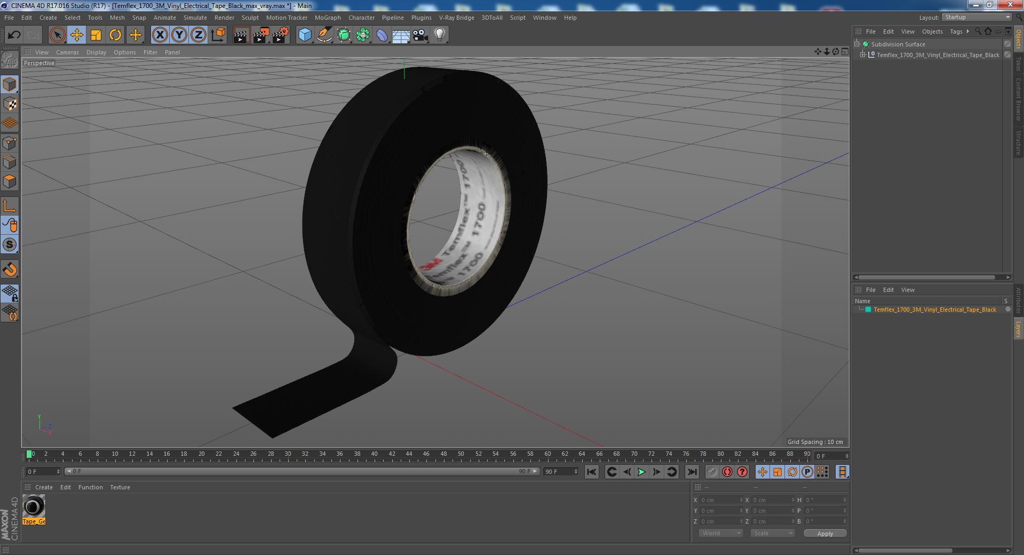
Task: Click the X position coordinate field
Action: pos(721,500)
